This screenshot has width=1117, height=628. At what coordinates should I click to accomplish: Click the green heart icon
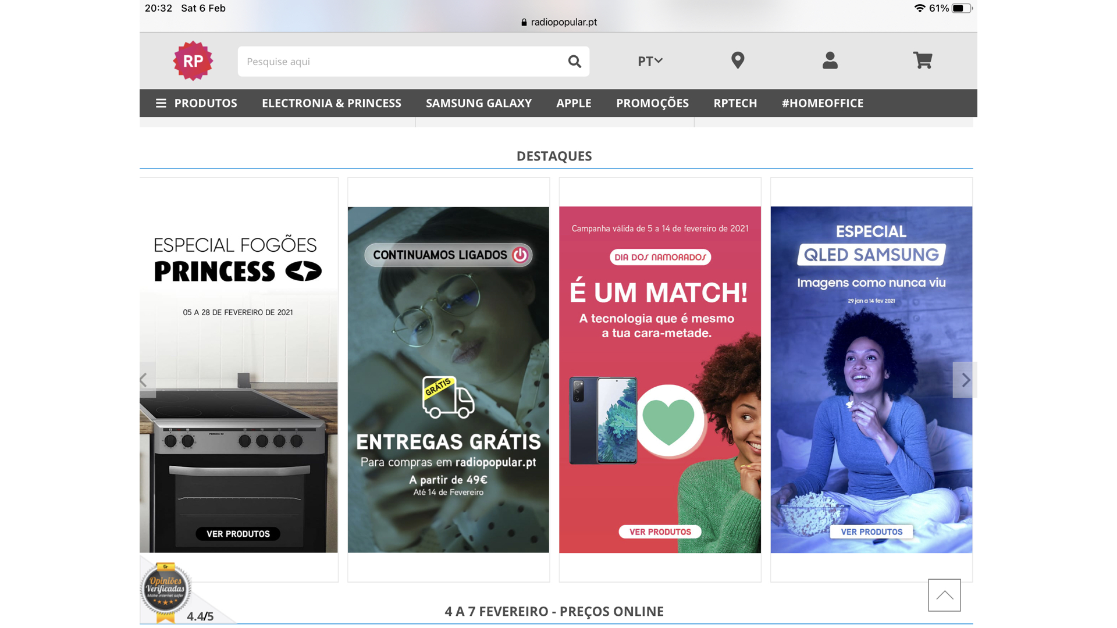tap(668, 422)
